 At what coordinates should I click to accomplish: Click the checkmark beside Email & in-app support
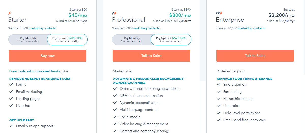(x=11, y=126)
